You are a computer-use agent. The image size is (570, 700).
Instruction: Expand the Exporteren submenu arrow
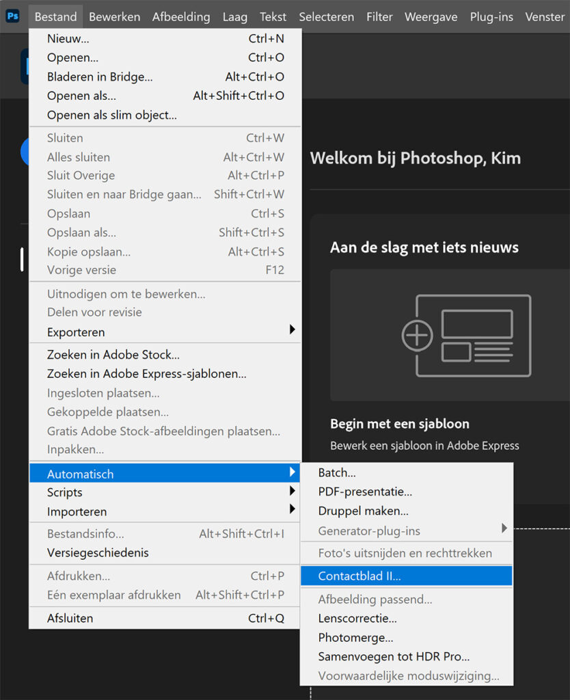coord(293,330)
